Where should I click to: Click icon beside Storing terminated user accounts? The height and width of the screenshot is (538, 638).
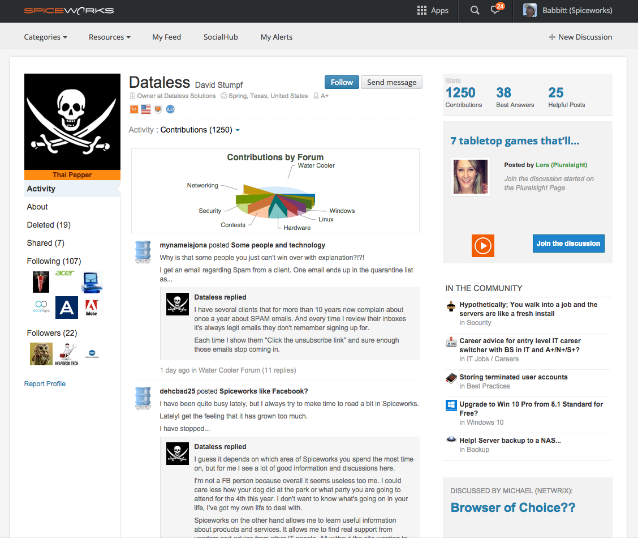[x=451, y=378]
